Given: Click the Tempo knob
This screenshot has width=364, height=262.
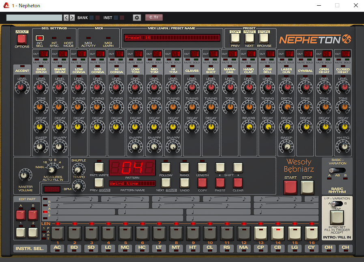Looking at the screenshot, I should (78, 186).
